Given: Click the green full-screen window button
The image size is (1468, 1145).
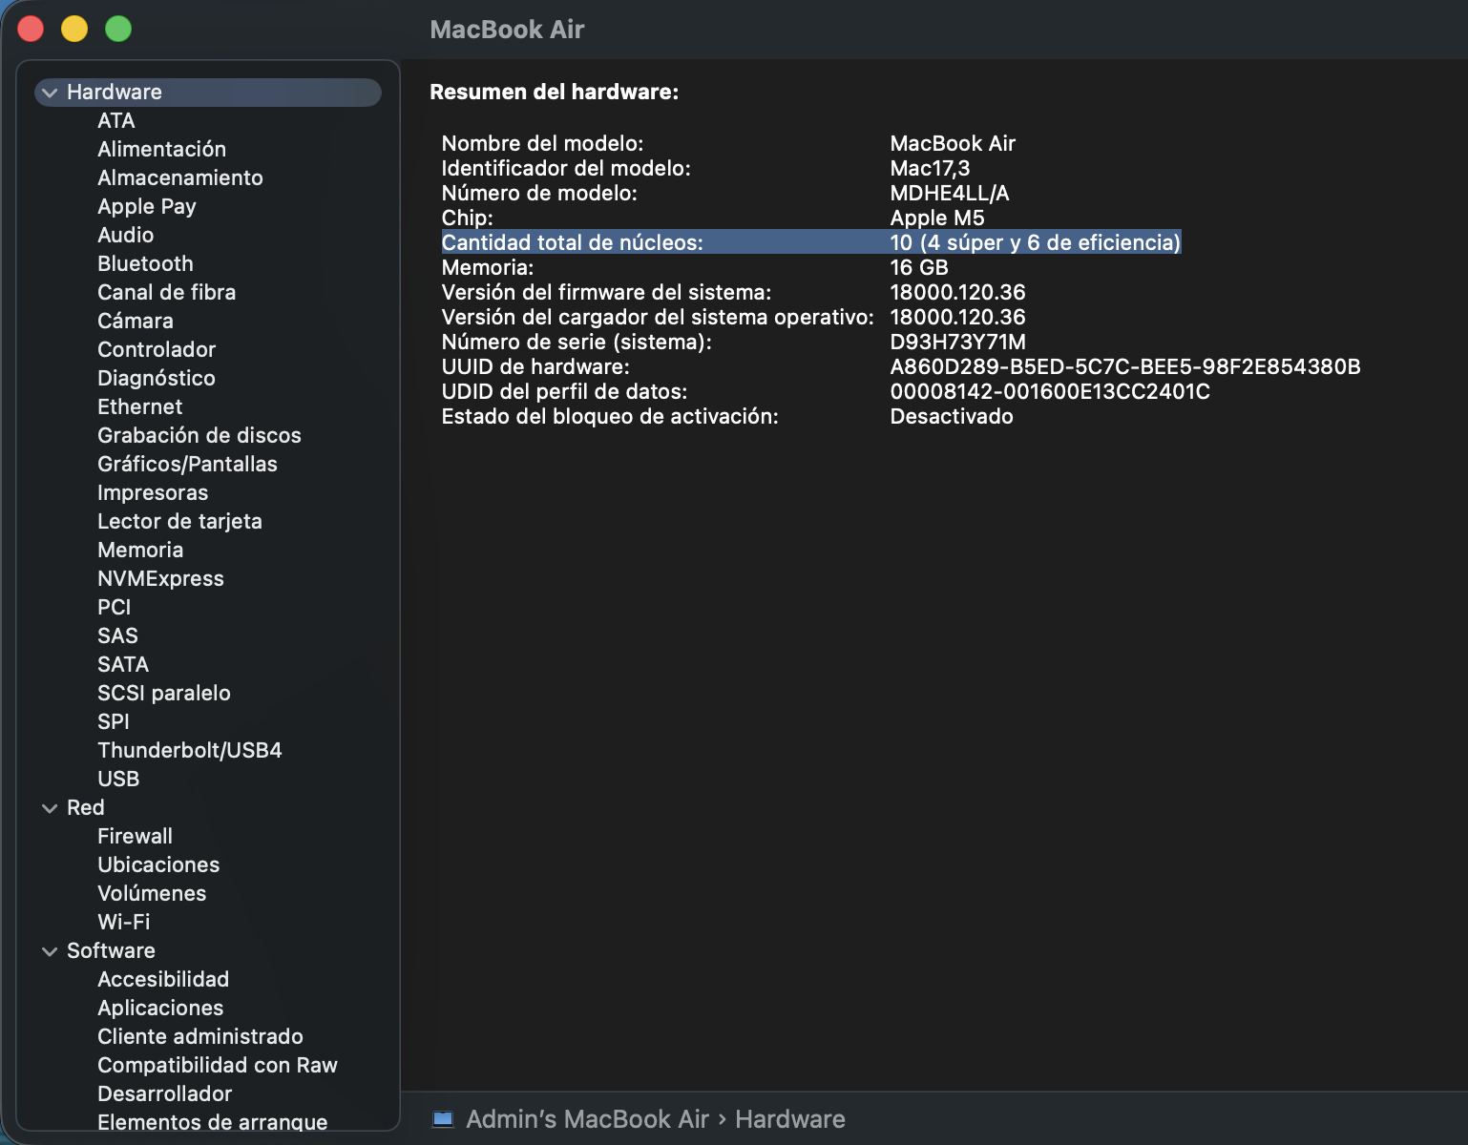Looking at the screenshot, I should [x=118, y=29].
